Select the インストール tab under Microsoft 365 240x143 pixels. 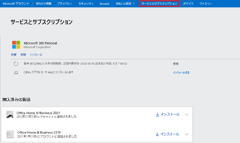(x=36, y=55)
